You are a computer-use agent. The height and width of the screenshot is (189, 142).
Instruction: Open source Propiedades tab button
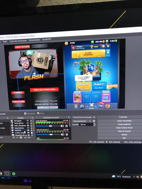click(30, 114)
